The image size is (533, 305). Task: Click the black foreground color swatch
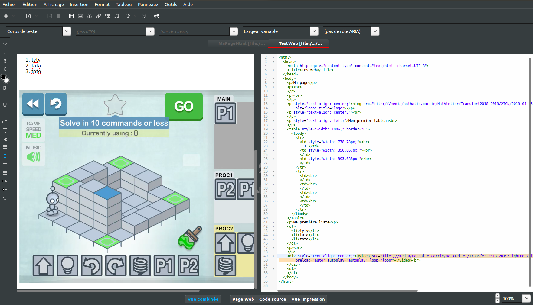pyautogui.click(x=3, y=77)
